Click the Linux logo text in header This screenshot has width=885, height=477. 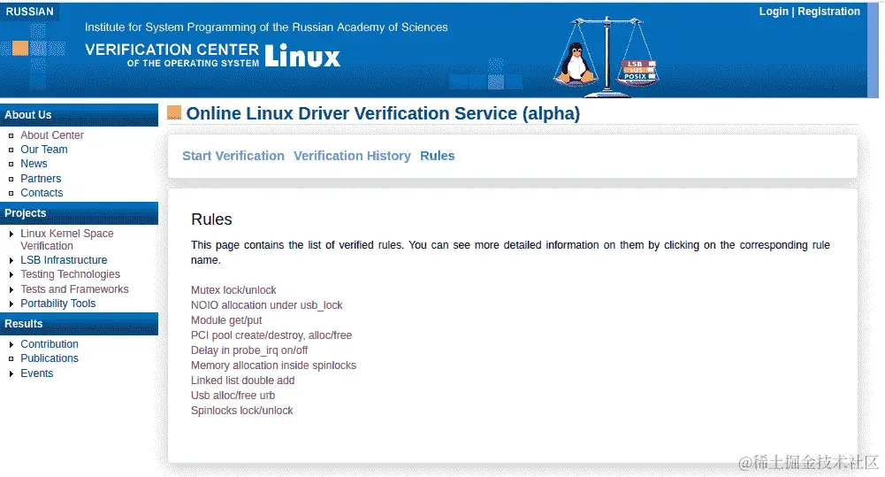(x=302, y=56)
